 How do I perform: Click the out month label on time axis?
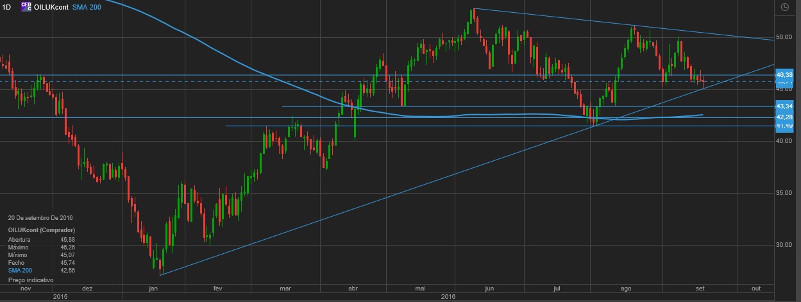click(x=755, y=289)
